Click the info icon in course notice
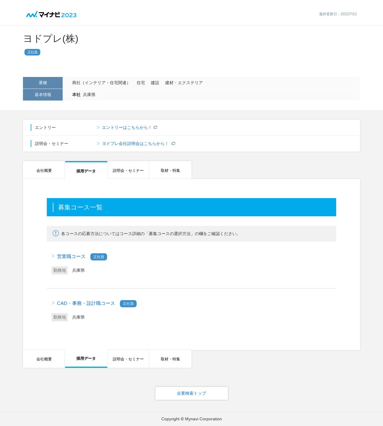The width and height of the screenshot is (383, 426). click(56, 233)
